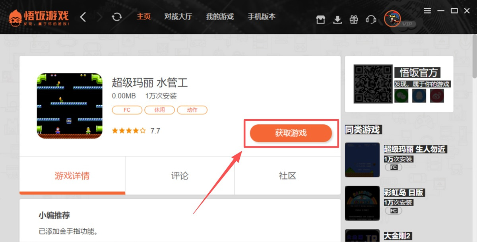Click the 休闲 category tag

tap(159, 110)
